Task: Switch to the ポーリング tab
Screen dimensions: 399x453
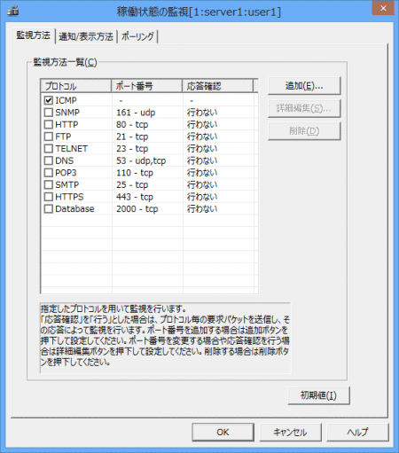Action: click(x=137, y=37)
